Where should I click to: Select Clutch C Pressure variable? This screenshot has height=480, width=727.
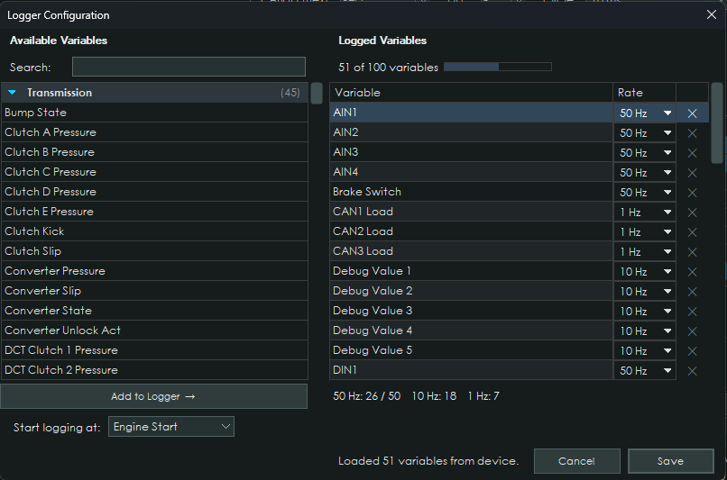coord(154,172)
